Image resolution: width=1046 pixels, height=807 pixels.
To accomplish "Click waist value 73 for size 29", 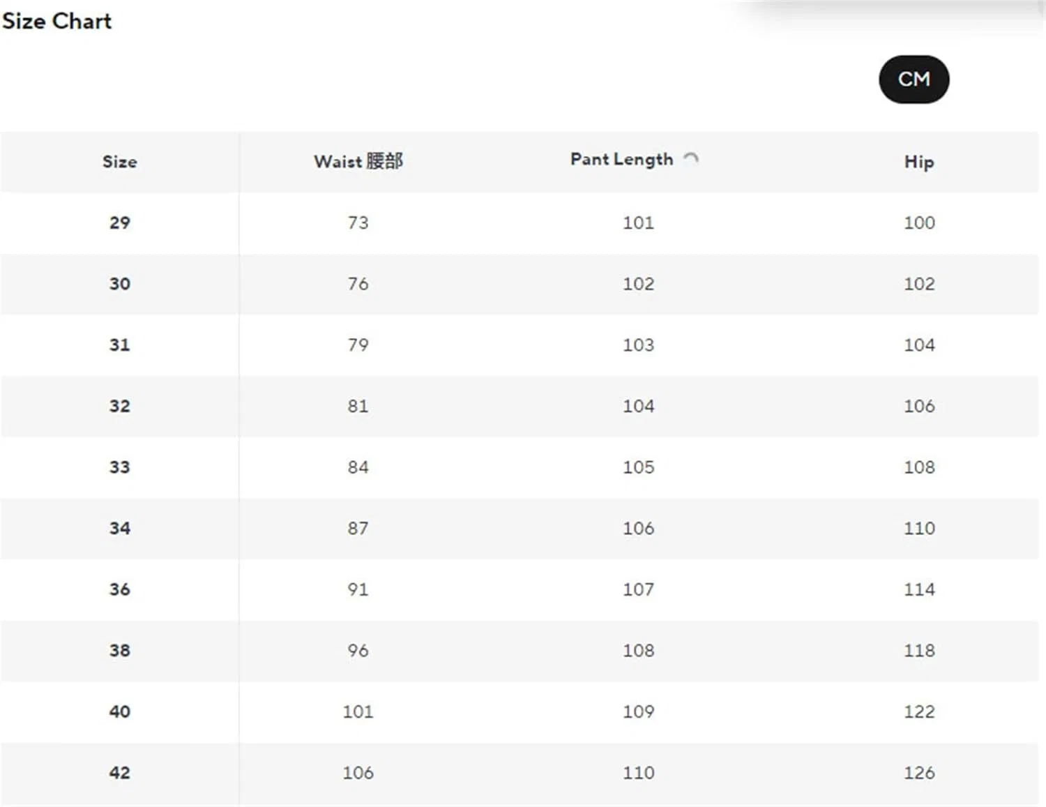I will click(358, 223).
